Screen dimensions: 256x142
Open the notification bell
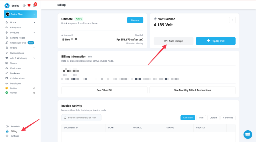tap(34, 5)
